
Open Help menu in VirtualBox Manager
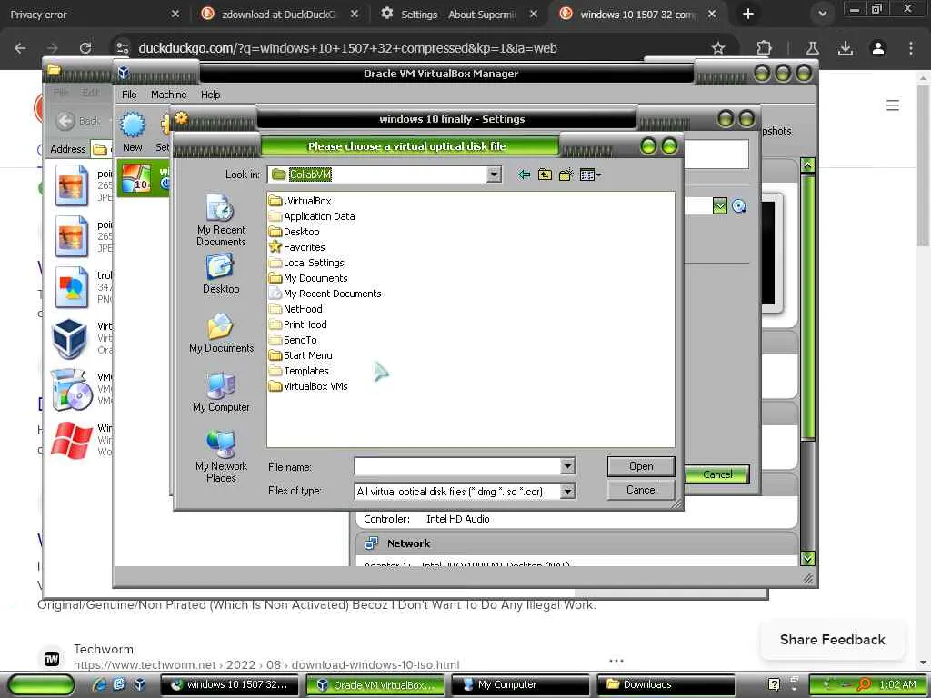point(210,95)
